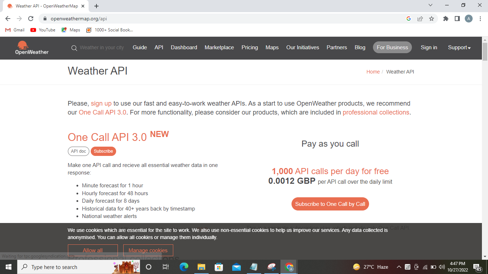Open Task View on taskbar
The image size is (488, 274).
click(x=166, y=267)
